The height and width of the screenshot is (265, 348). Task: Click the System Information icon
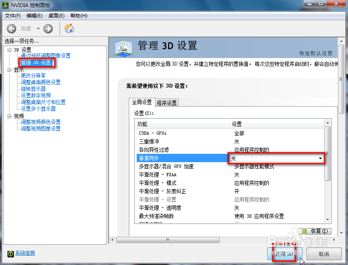(10, 254)
